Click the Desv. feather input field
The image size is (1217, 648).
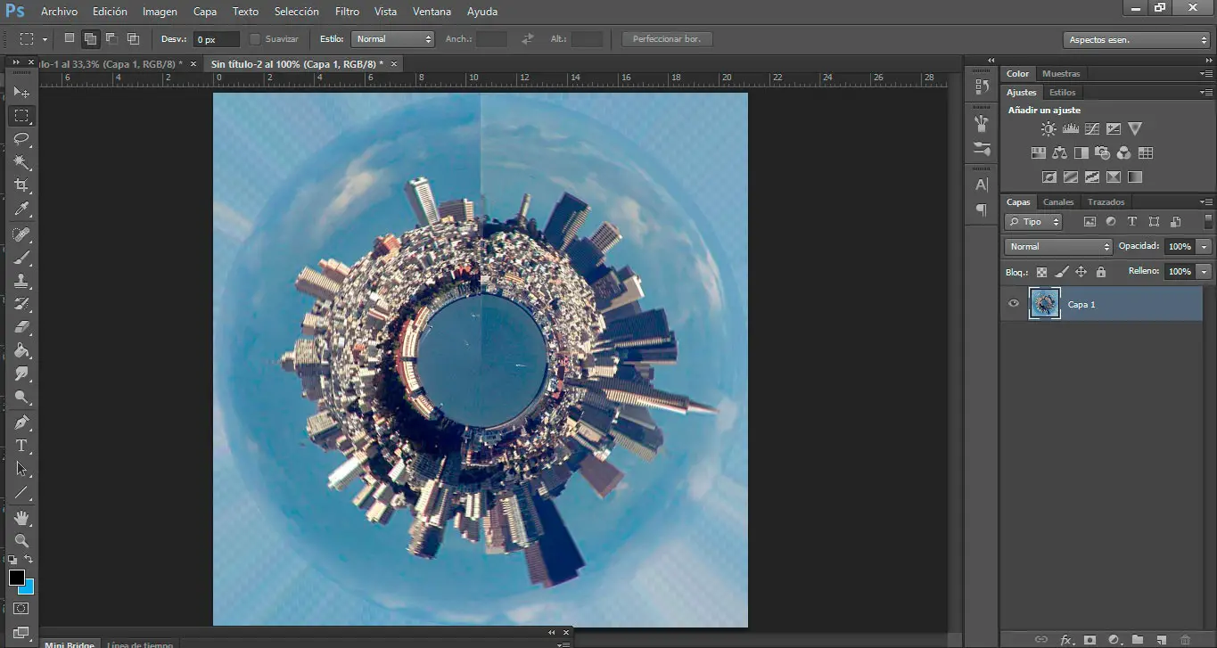pyautogui.click(x=217, y=39)
